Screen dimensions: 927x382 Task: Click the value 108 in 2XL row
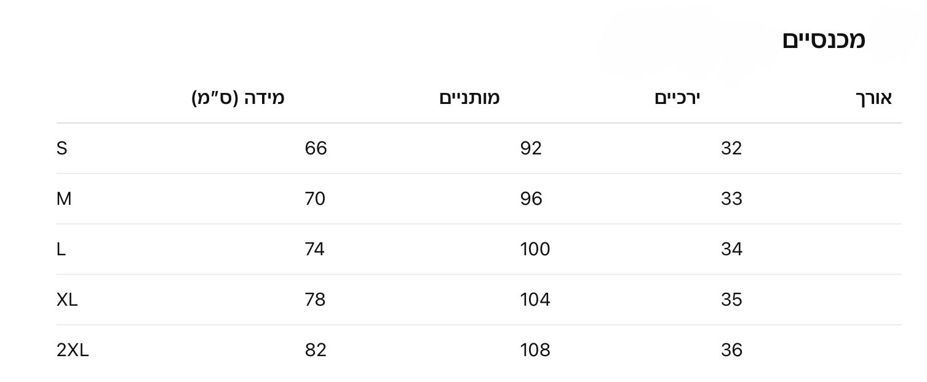point(535,350)
